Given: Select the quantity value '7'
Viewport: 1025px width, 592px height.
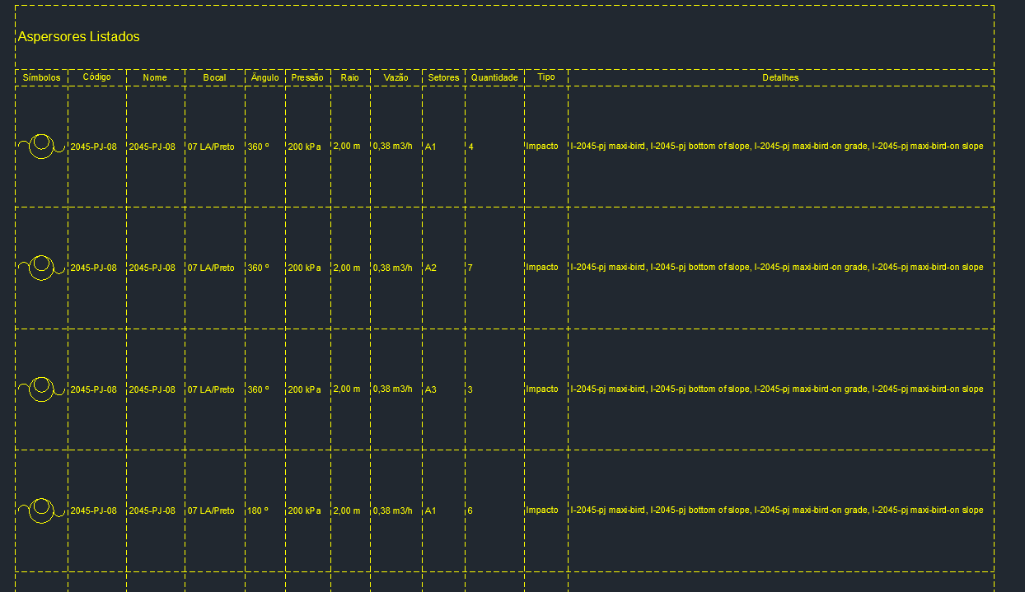Looking at the screenshot, I should pos(470,268).
